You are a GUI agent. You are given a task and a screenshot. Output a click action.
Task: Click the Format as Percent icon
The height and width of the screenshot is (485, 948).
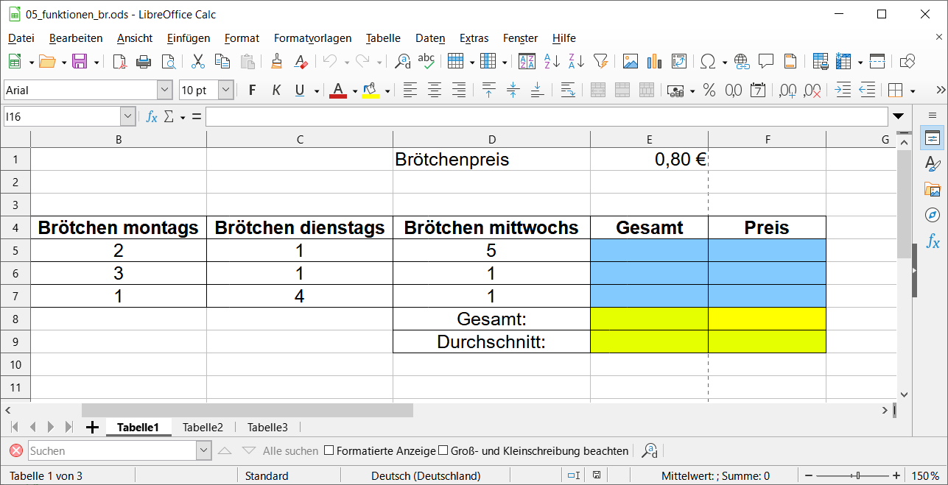pyautogui.click(x=709, y=91)
